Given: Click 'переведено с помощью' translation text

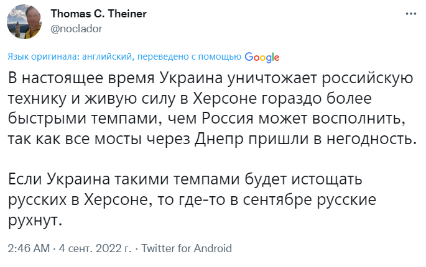Looking at the screenshot, I should coord(189,57).
